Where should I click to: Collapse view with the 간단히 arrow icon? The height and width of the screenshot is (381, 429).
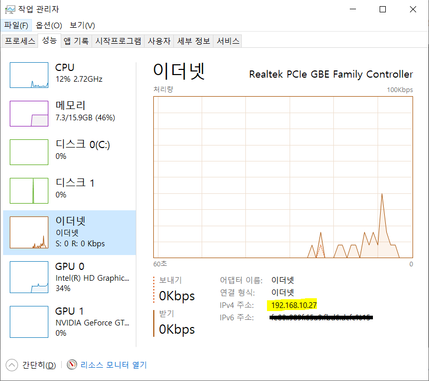pyautogui.click(x=12, y=365)
